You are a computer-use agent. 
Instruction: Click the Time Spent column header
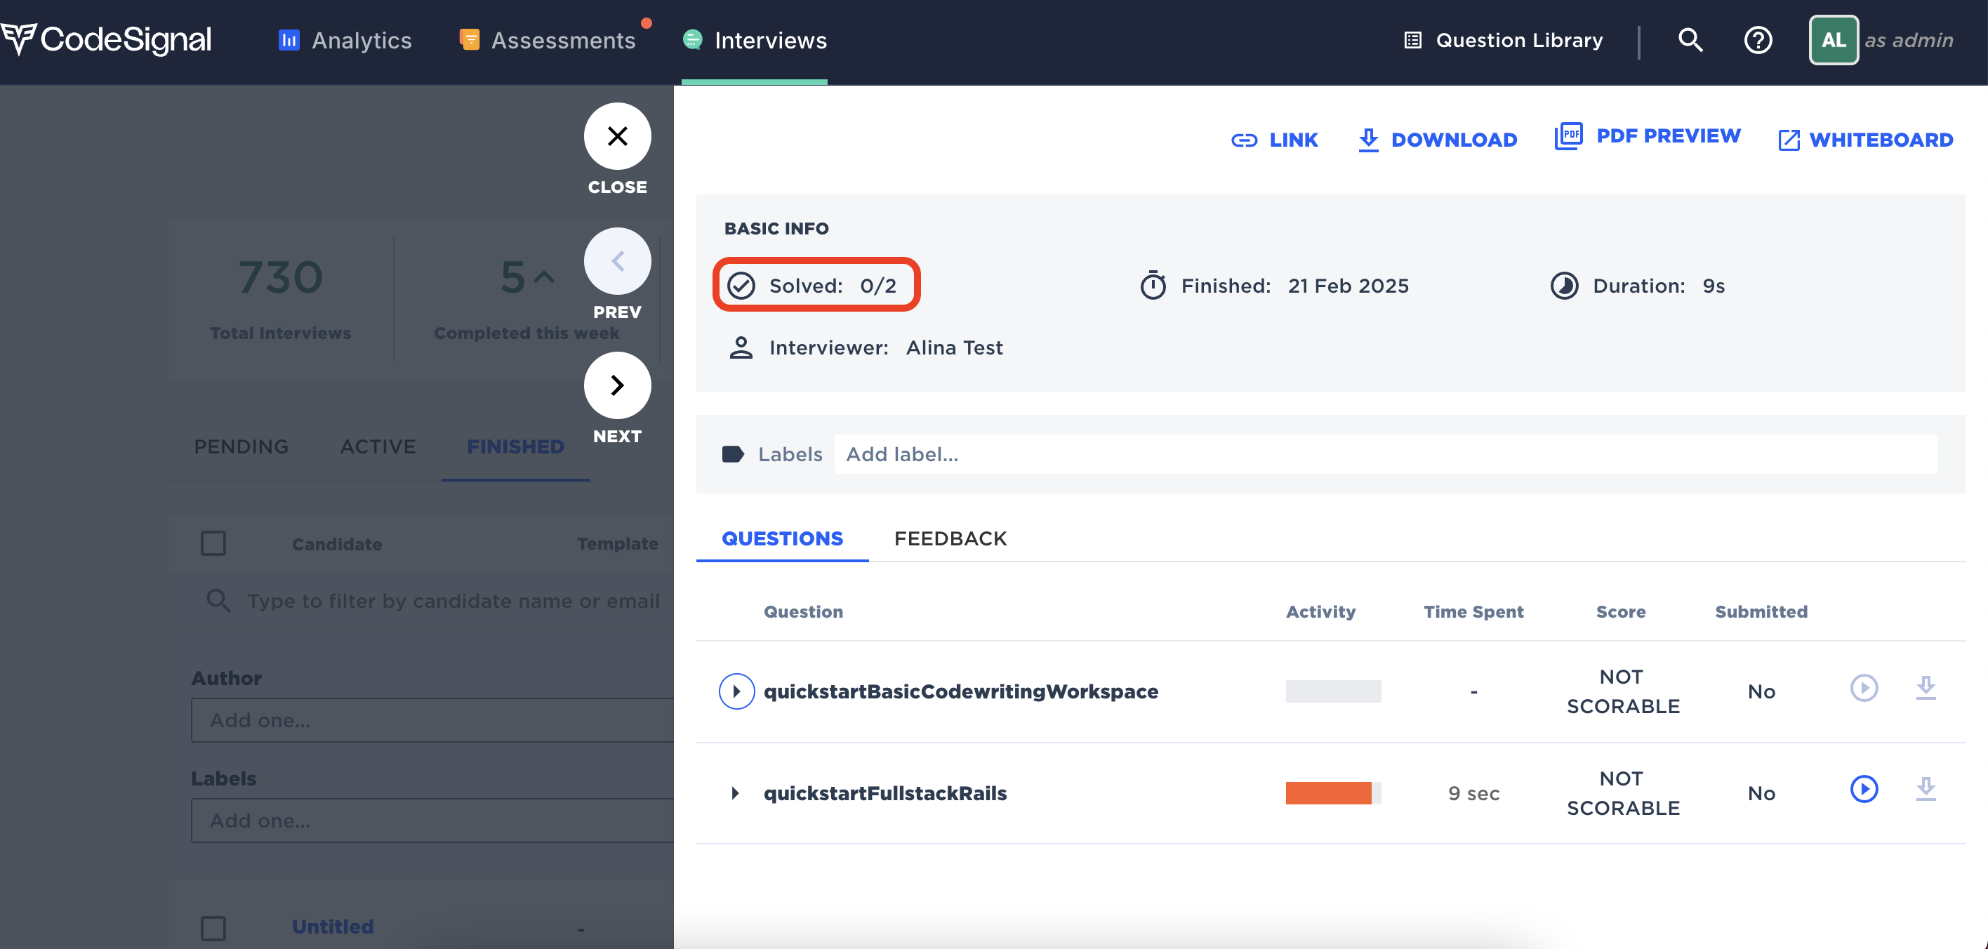(x=1473, y=612)
